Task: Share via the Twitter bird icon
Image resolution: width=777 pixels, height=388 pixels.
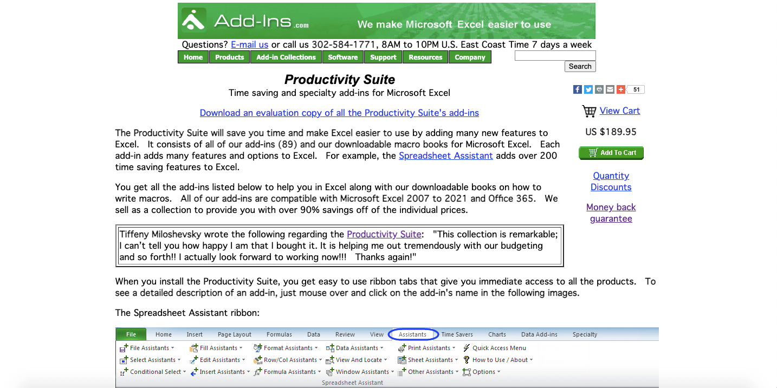Action: point(588,89)
